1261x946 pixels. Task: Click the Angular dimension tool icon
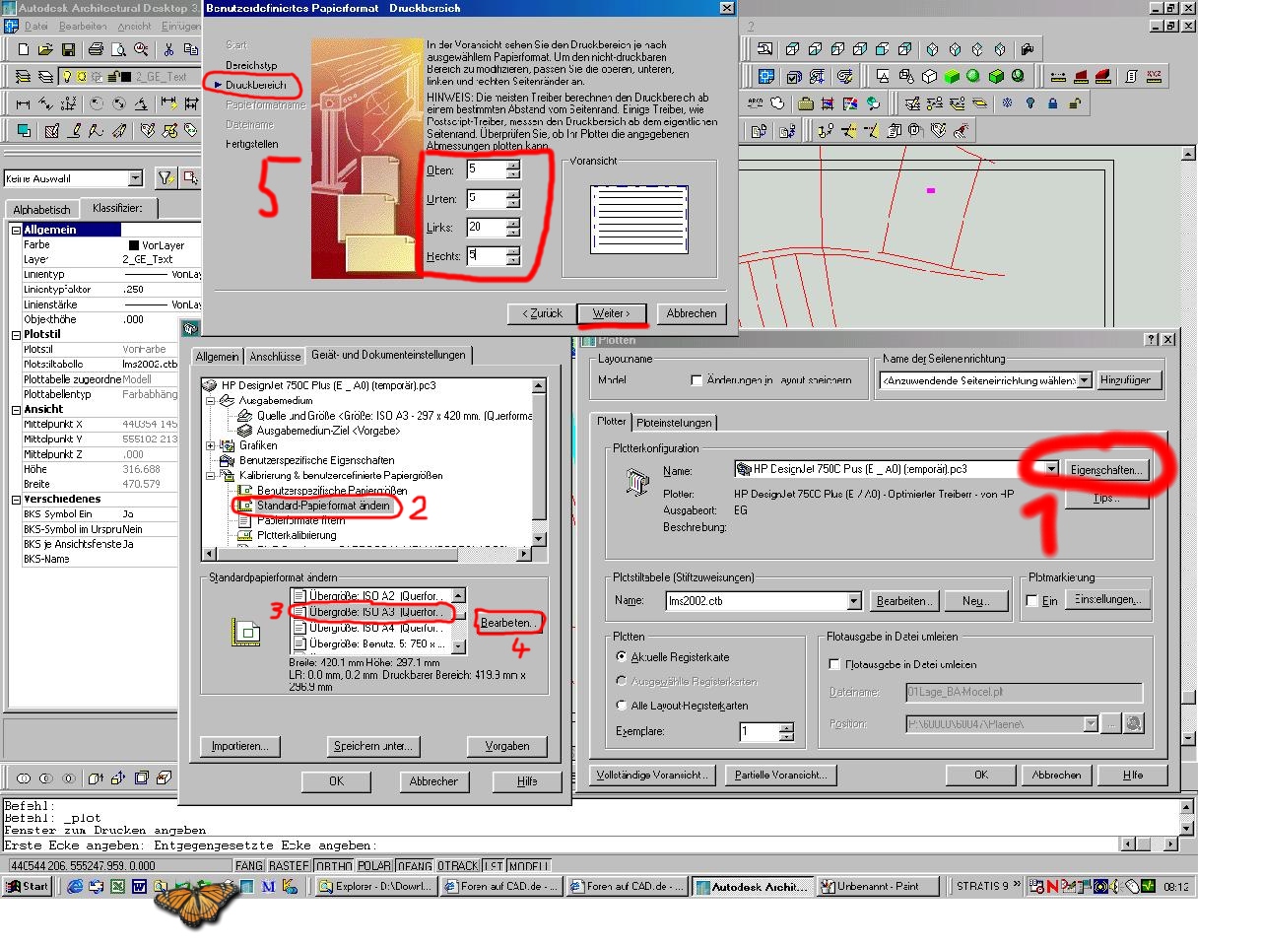pyautogui.click(x=141, y=102)
